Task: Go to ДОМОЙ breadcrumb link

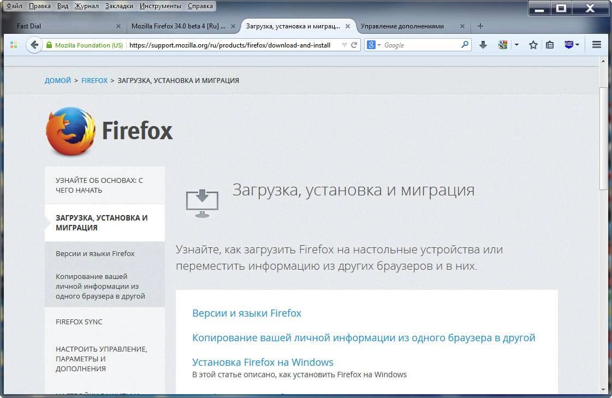Action: (58, 80)
